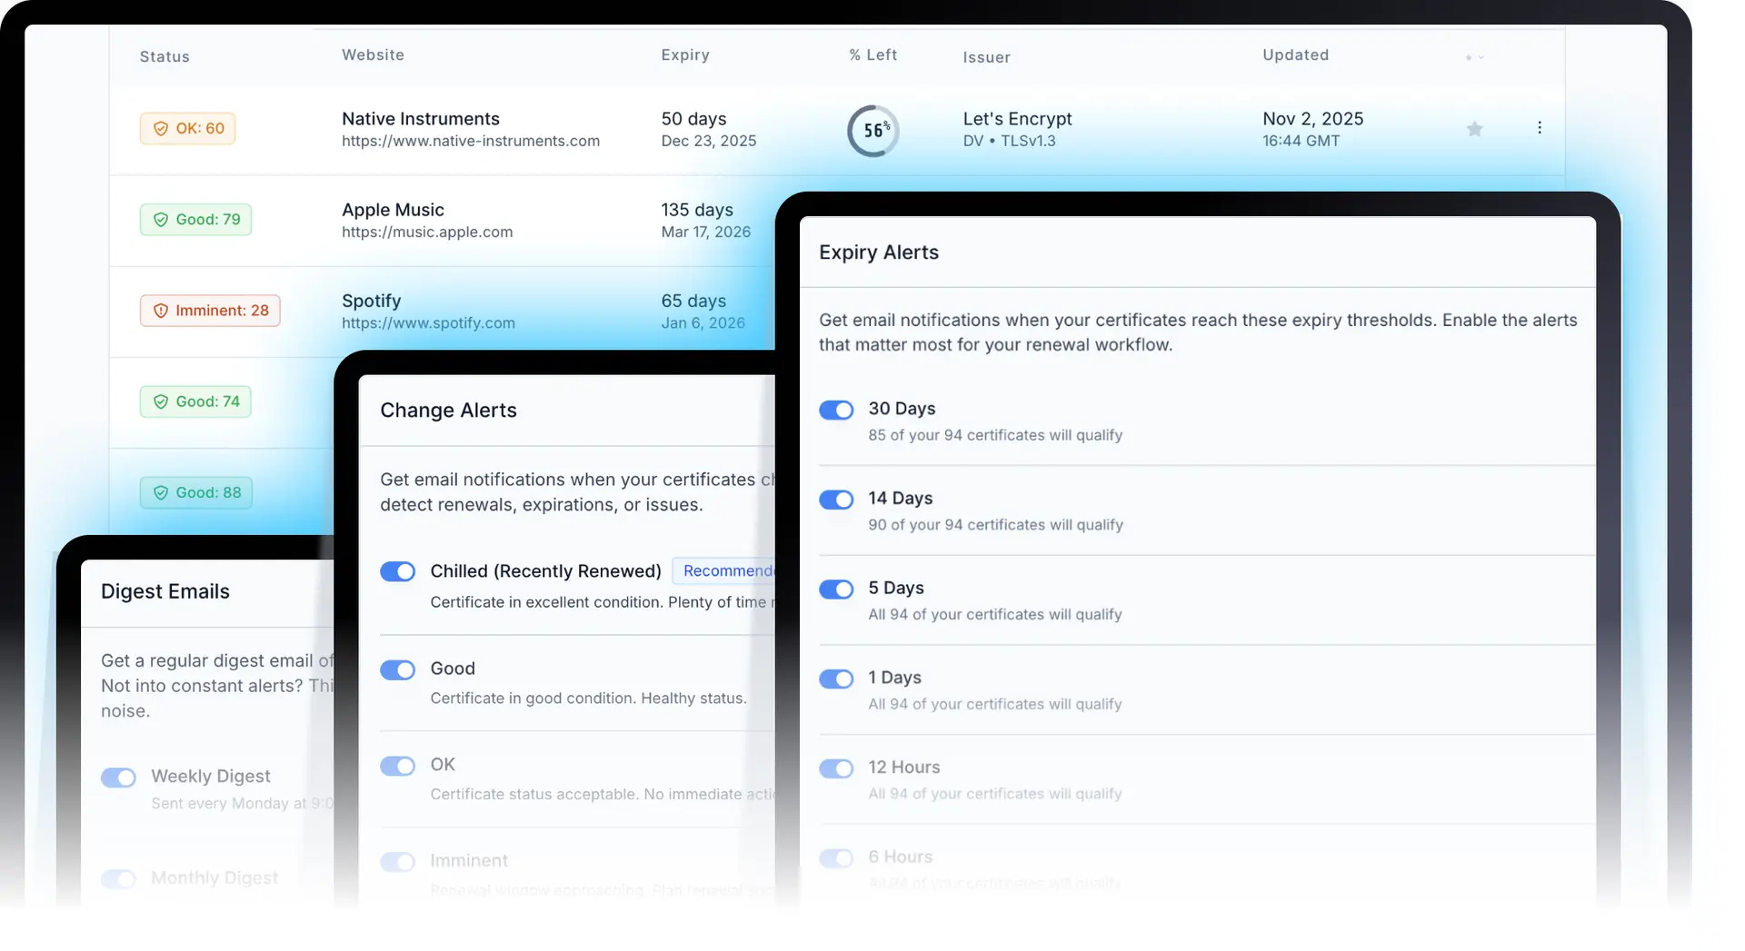Sort by the Status column header

pyautogui.click(x=165, y=56)
